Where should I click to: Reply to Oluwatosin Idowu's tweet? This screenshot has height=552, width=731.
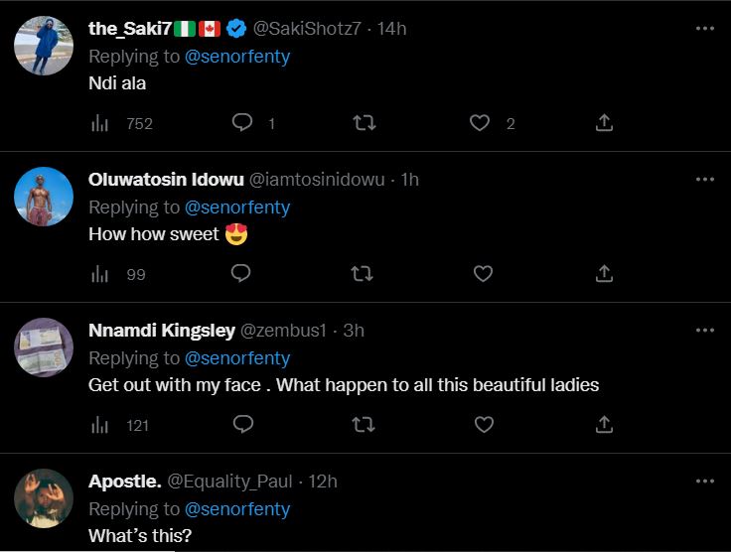241,273
